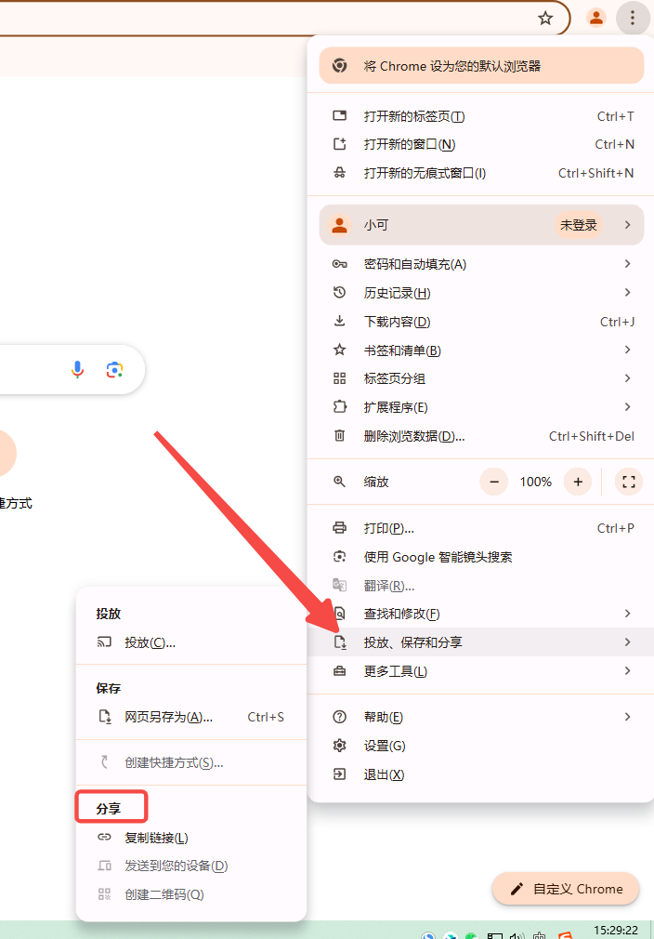Click the zoom magnifier icon beside 缩放

click(x=339, y=482)
